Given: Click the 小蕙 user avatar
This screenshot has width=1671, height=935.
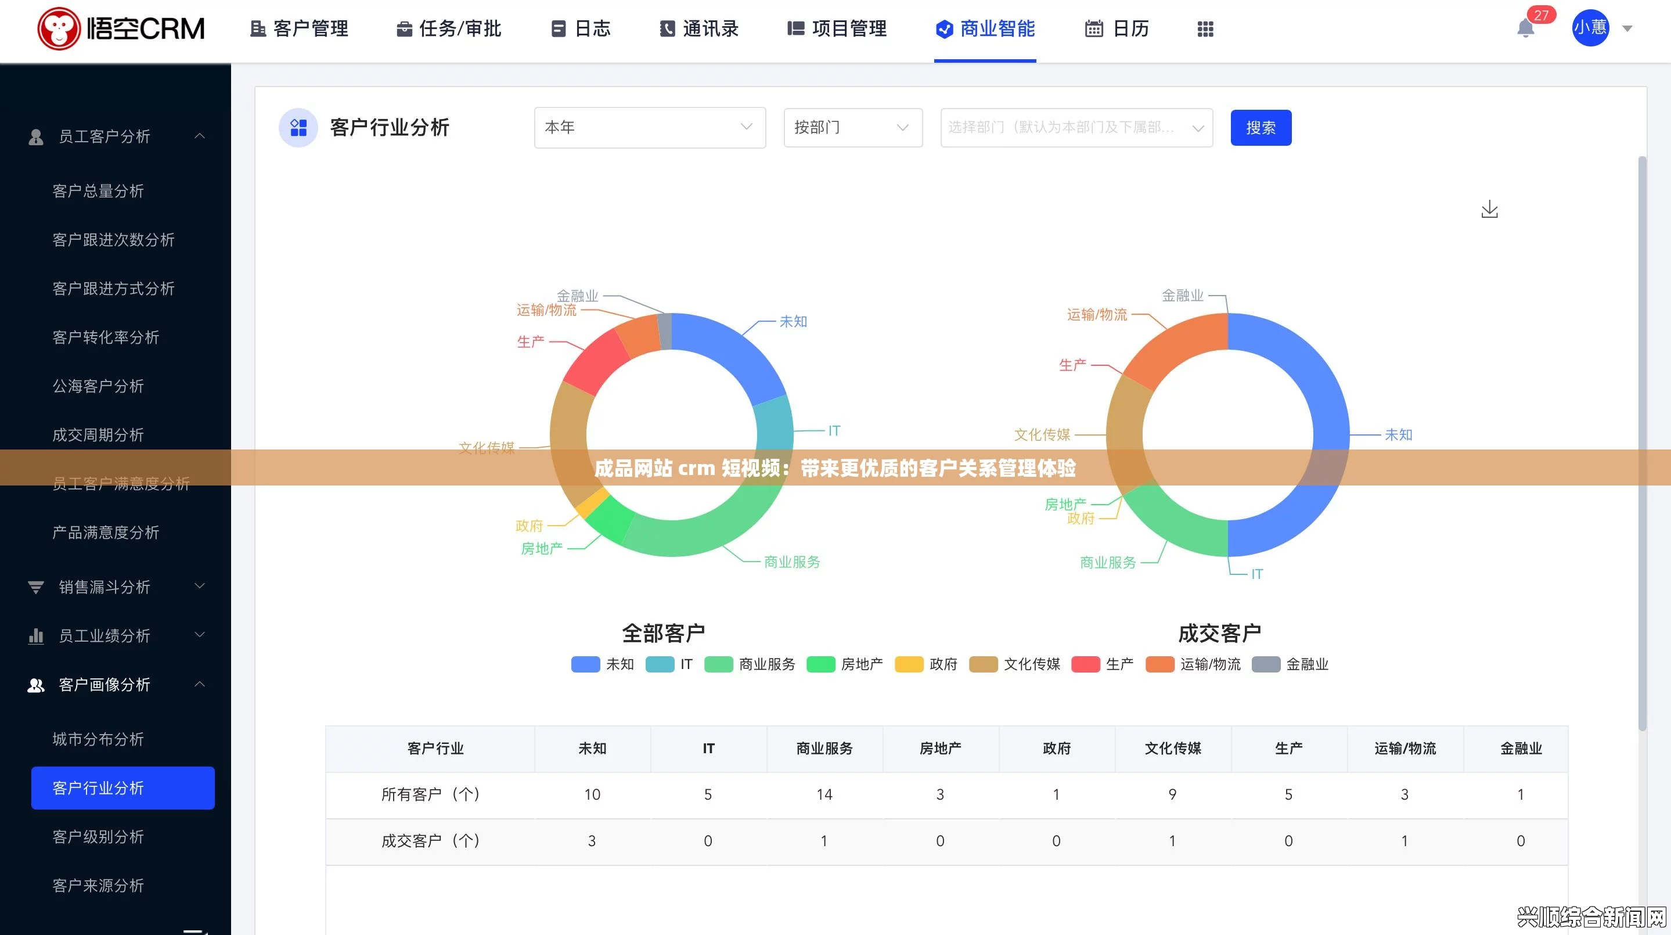Looking at the screenshot, I should tap(1590, 28).
